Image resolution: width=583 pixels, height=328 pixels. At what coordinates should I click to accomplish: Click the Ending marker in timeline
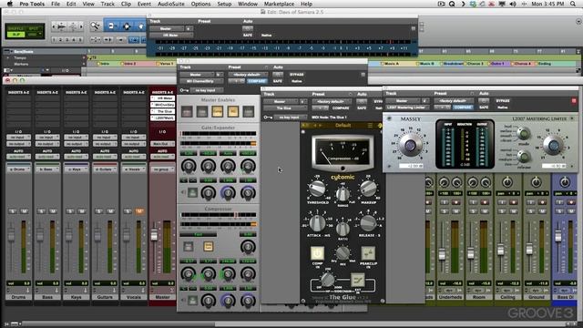coord(543,64)
